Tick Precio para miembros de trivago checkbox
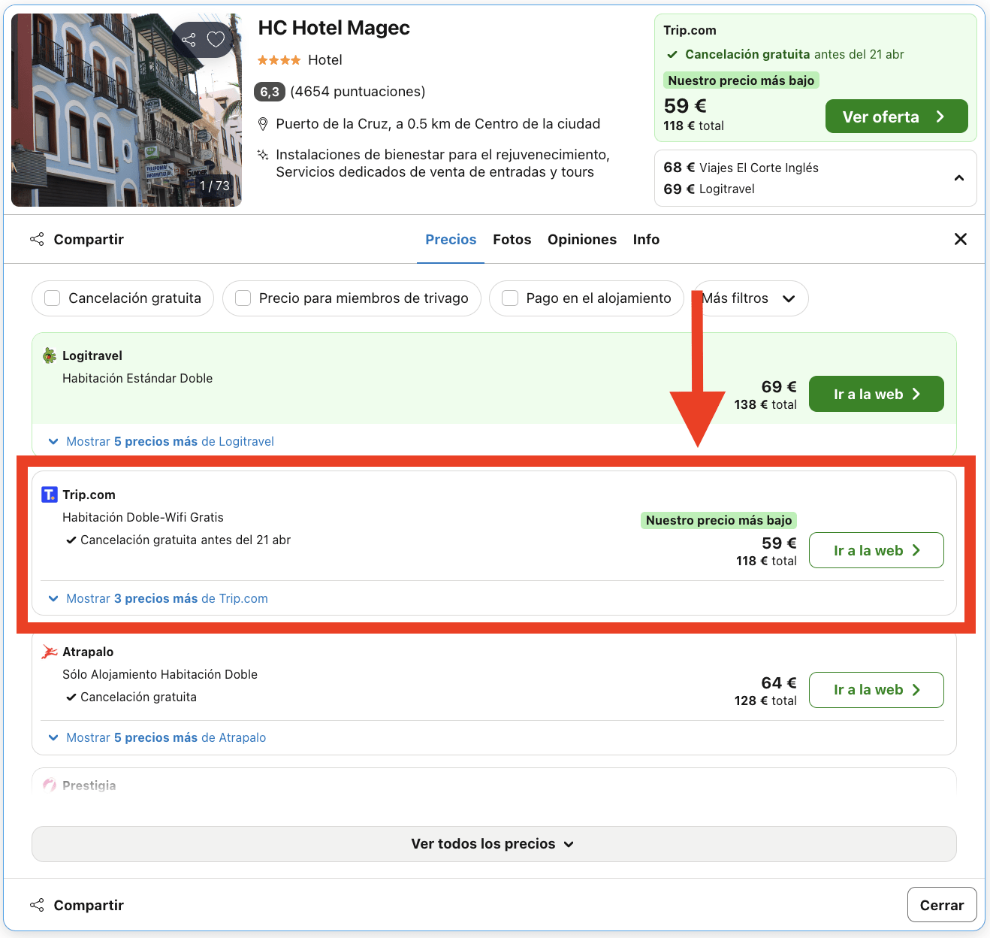Screen dimensions: 990x938 pyautogui.click(x=243, y=298)
